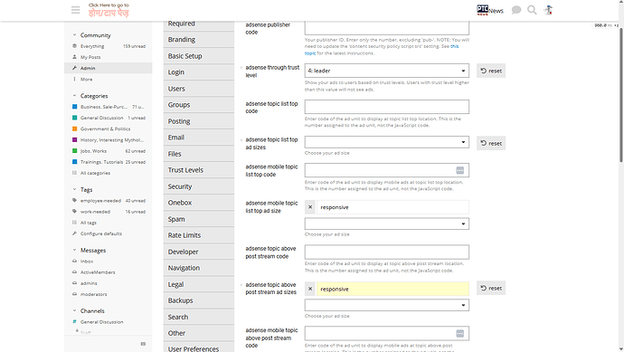Open the Trust Levels settings tab
Image resolution: width=624 pixels, height=352 pixels.
[199, 170]
